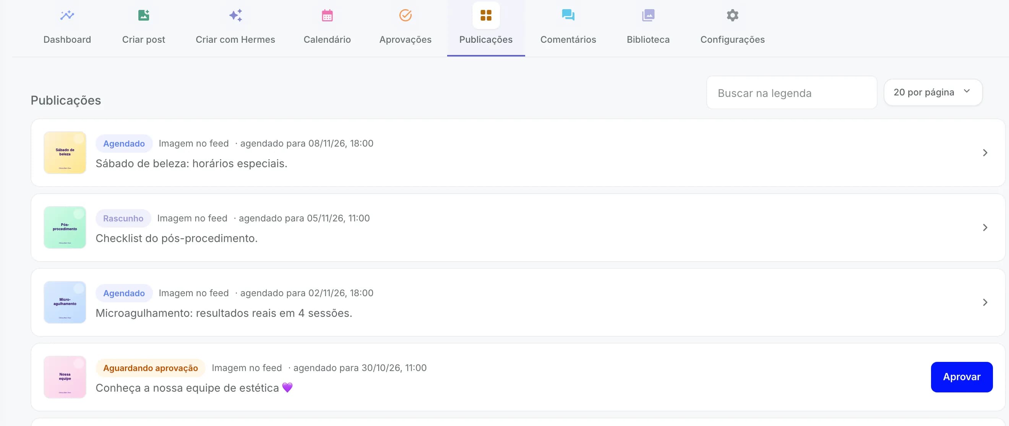Click the Biblioteca gallery icon

click(x=648, y=15)
